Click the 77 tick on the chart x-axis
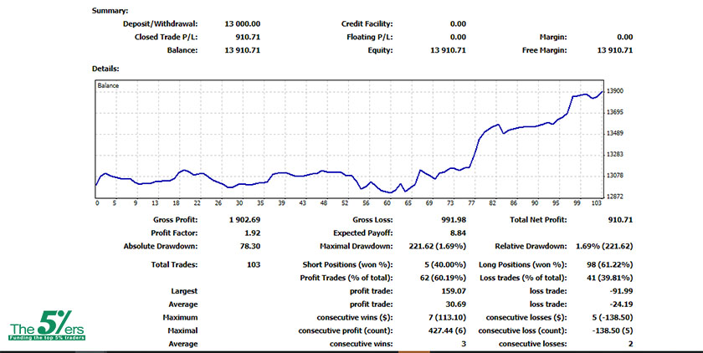 471,203
